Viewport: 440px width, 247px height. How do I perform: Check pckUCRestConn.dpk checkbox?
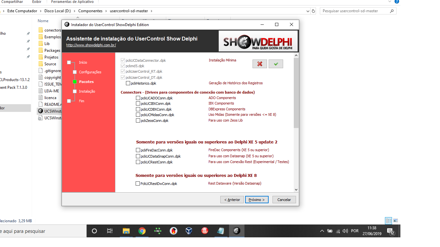(x=138, y=162)
